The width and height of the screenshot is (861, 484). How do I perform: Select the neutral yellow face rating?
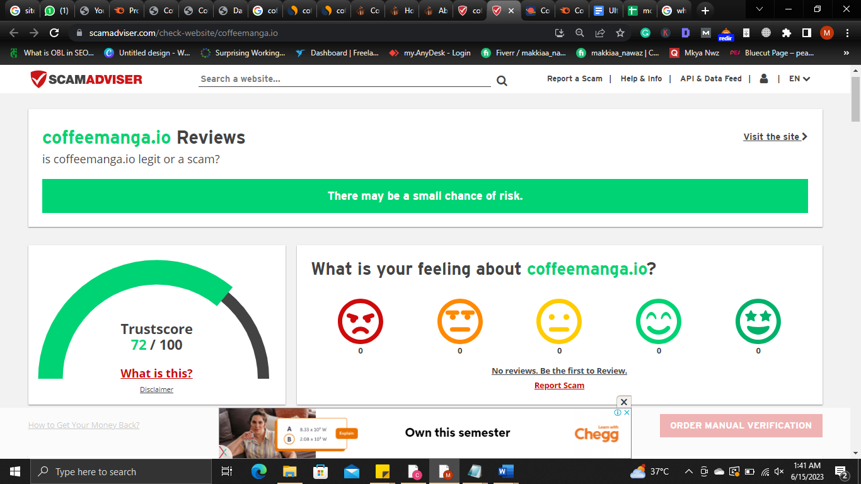pyautogui.click(x=559, y=321)
